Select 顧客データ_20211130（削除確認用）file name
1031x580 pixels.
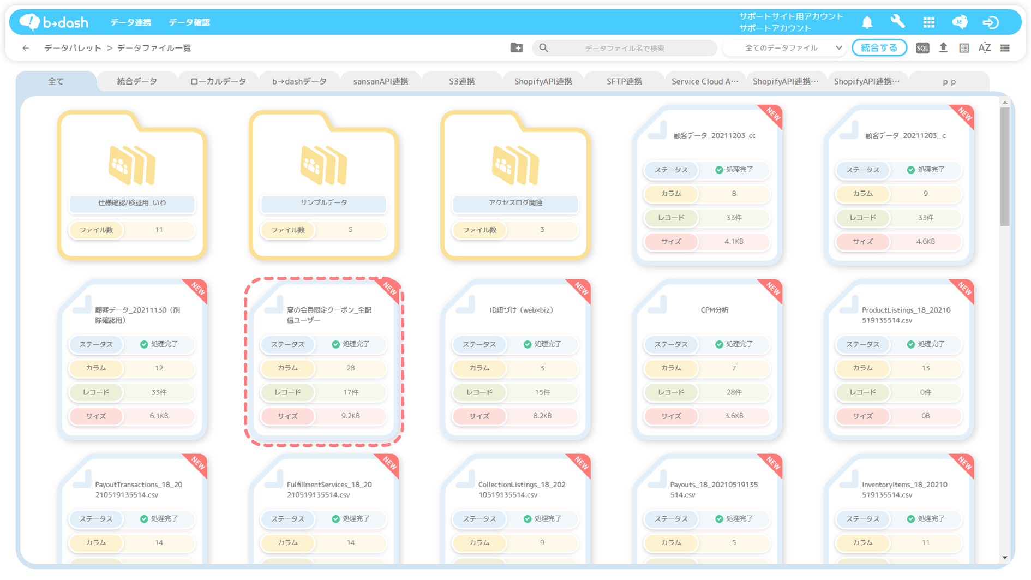[x=137, y=315]
